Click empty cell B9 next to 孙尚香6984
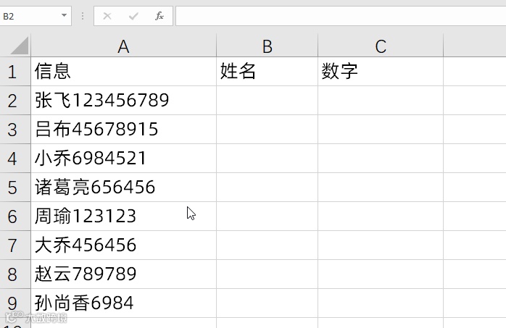This screenshot has width=506, height=328. pos(267,303)
